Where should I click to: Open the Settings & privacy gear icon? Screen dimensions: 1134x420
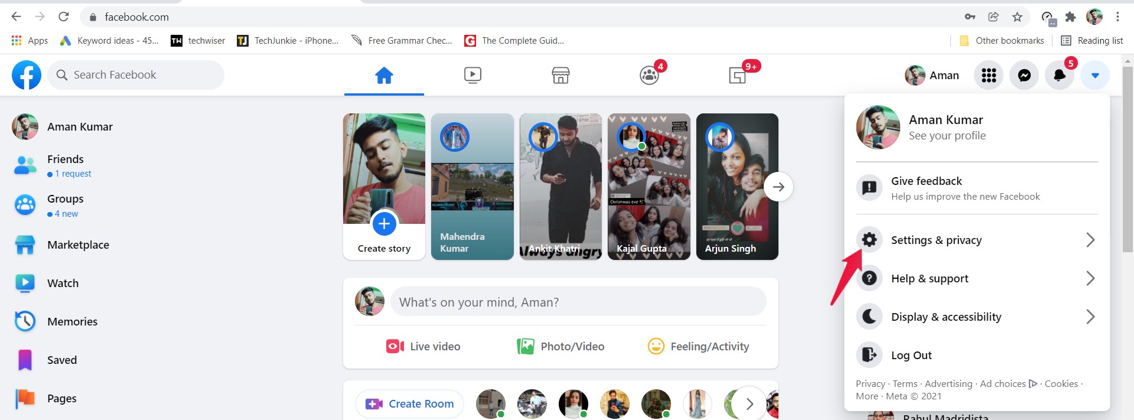coord(869,240)
